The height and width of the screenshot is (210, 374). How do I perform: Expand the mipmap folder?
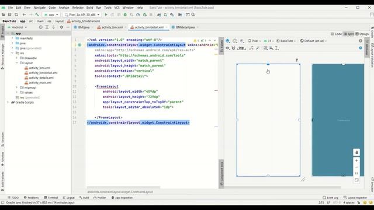(x=17, y=87)
